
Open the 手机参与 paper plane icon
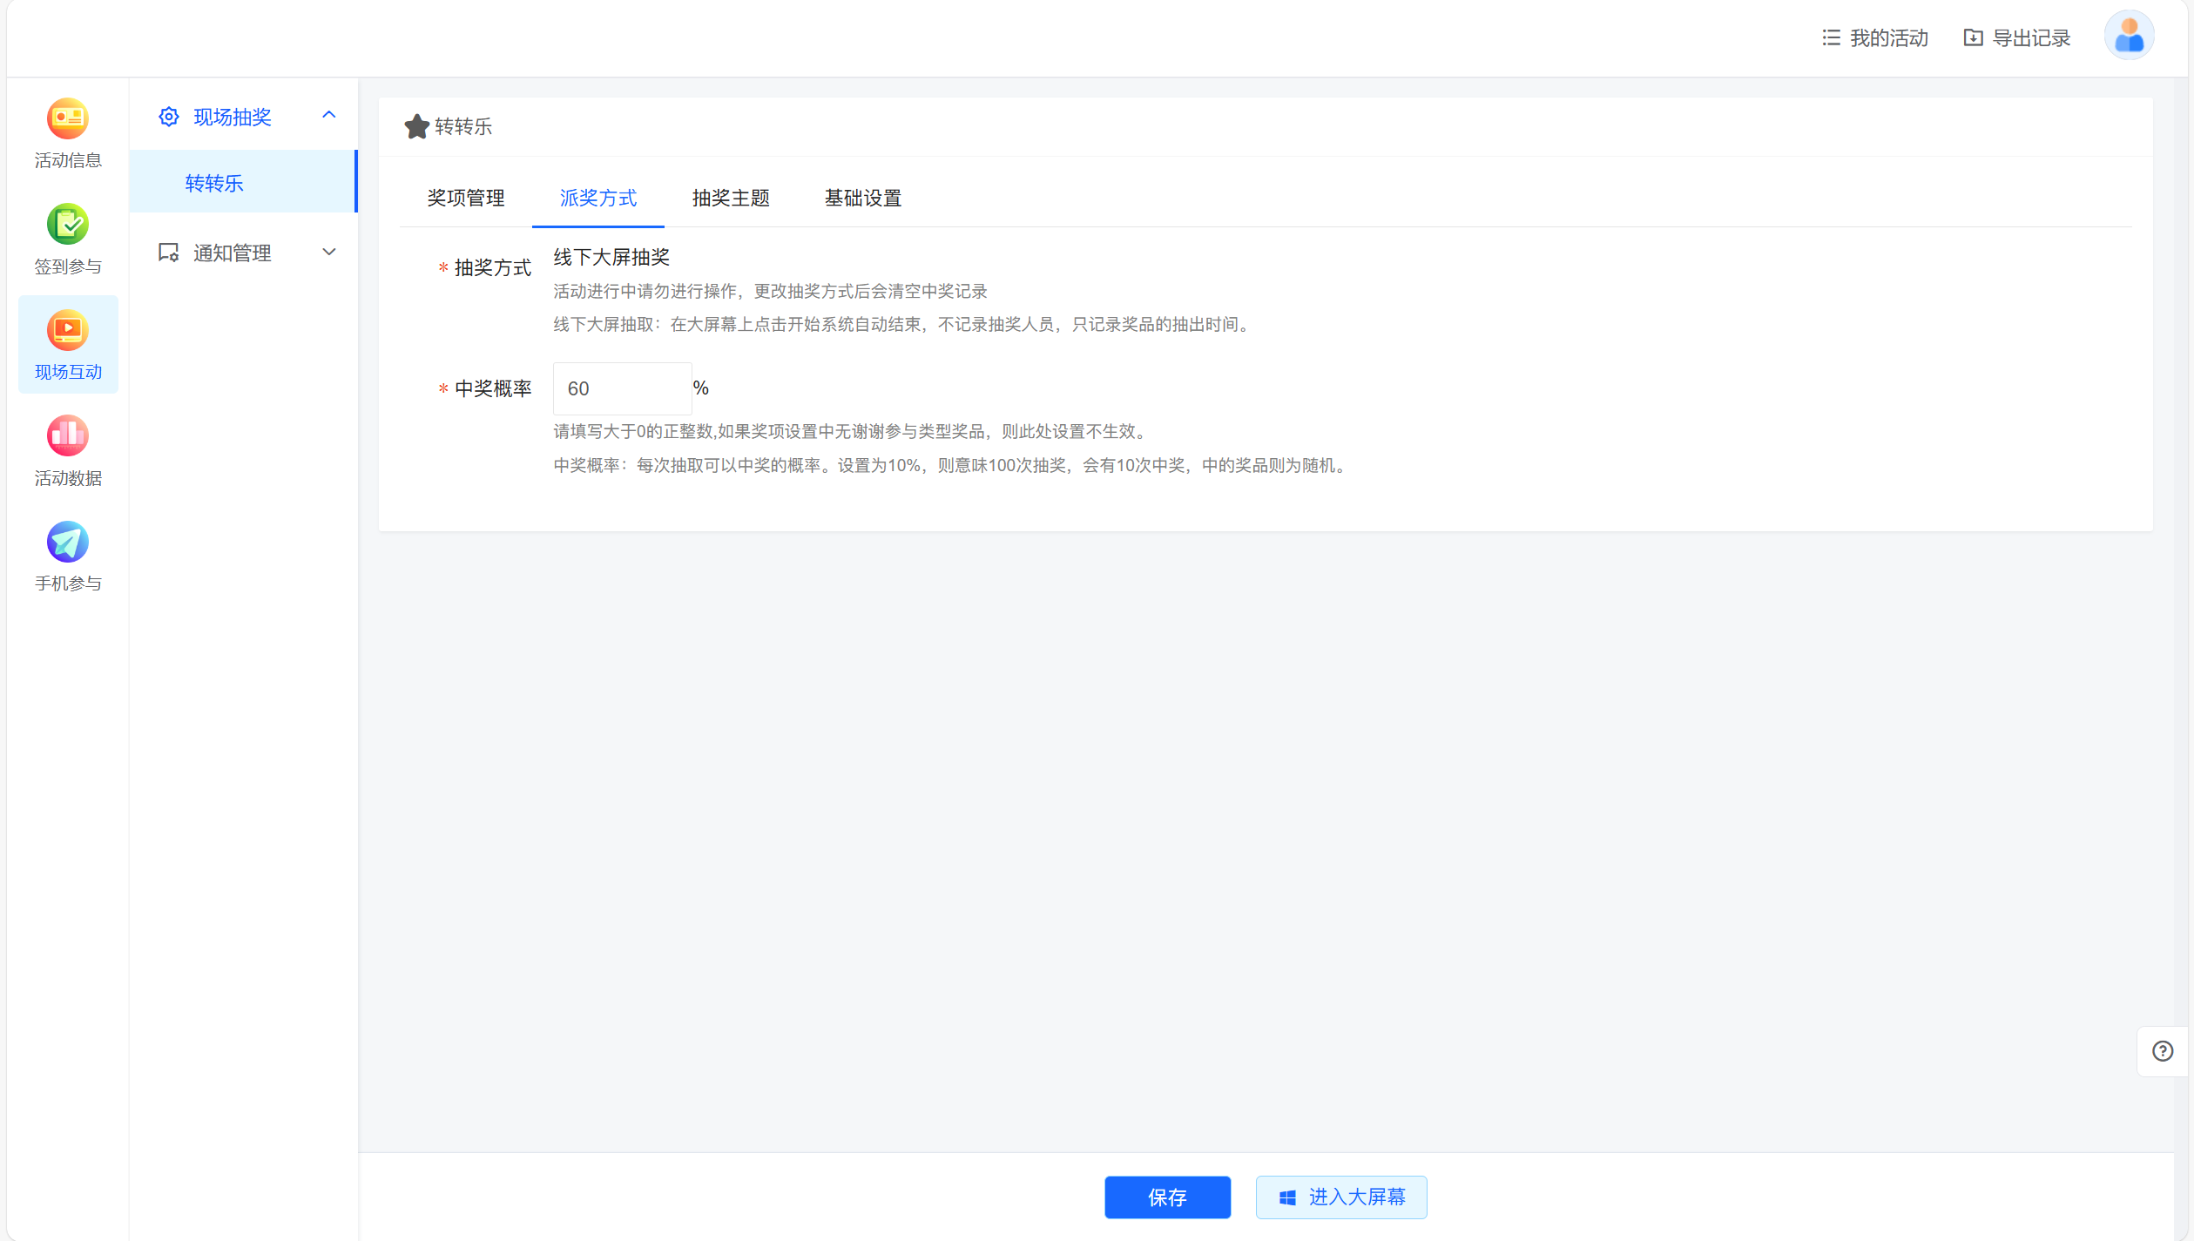point(68,543)
